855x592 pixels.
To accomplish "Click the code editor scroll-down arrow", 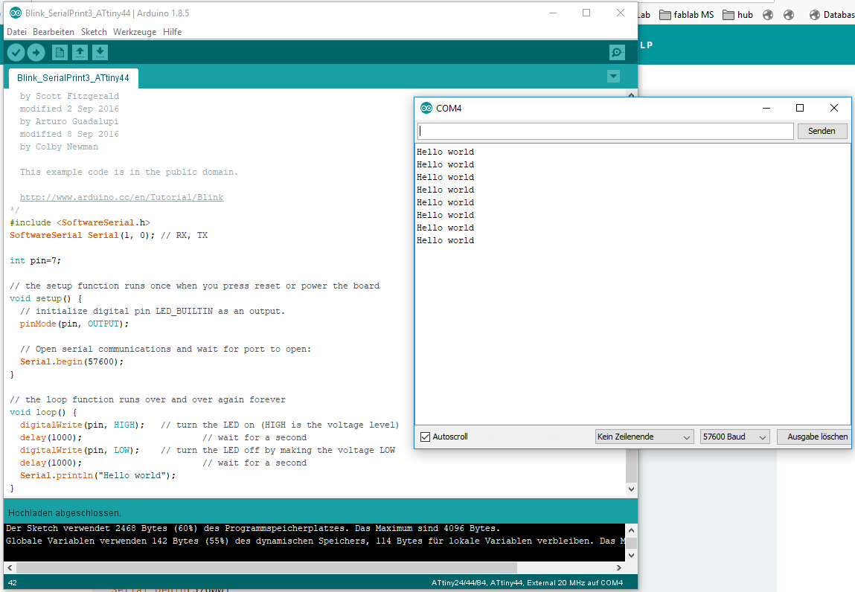I will [x=631, y=489].
